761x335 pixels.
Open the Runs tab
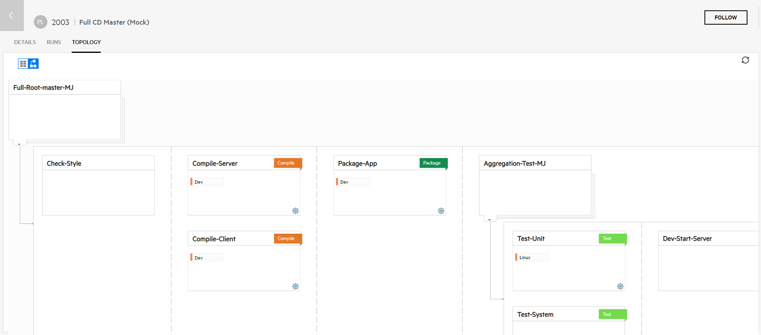[54, 42]
